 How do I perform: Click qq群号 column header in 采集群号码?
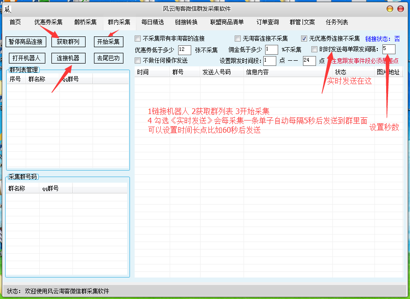click(x=56, y=188)
